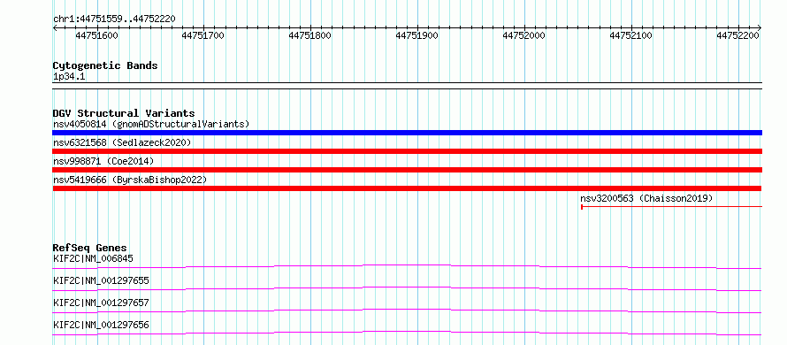
Task: Open the nsv998871 (Coe2014) label
Action: point(103,161)
